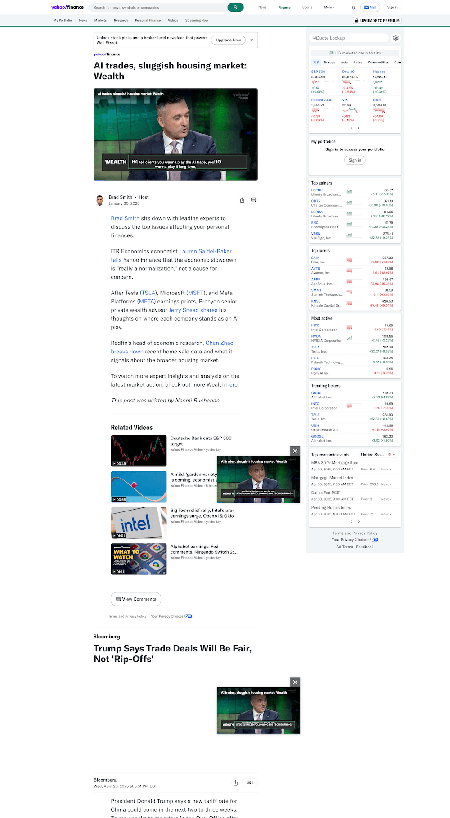Screen dimensions: 450x818
Task: Share the Bloomberg Trump trade article
Action: pos(235,783)
